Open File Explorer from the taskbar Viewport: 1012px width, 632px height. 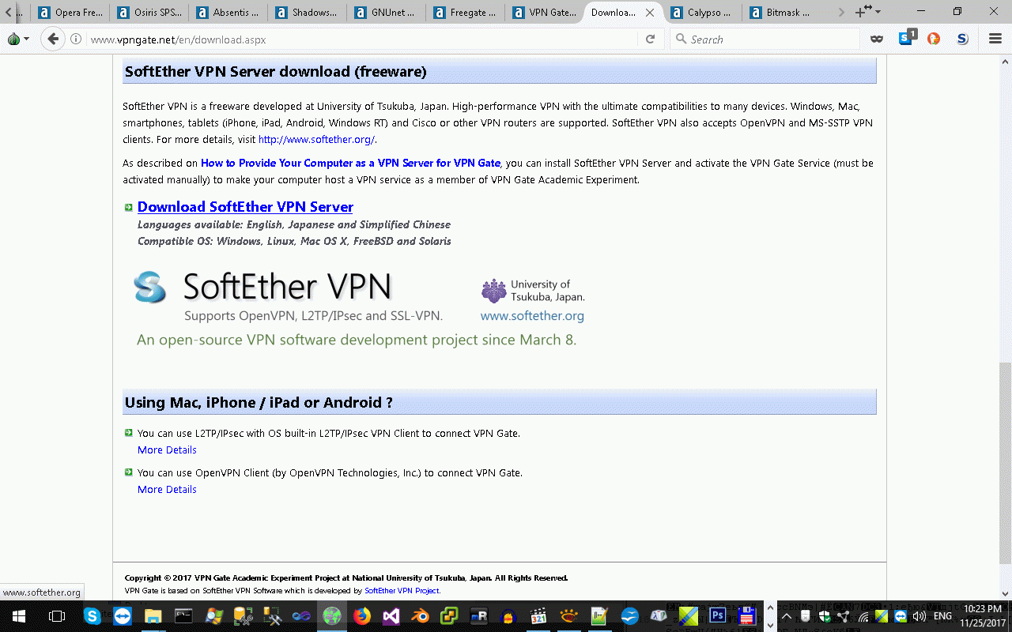(x=153, y=616)
